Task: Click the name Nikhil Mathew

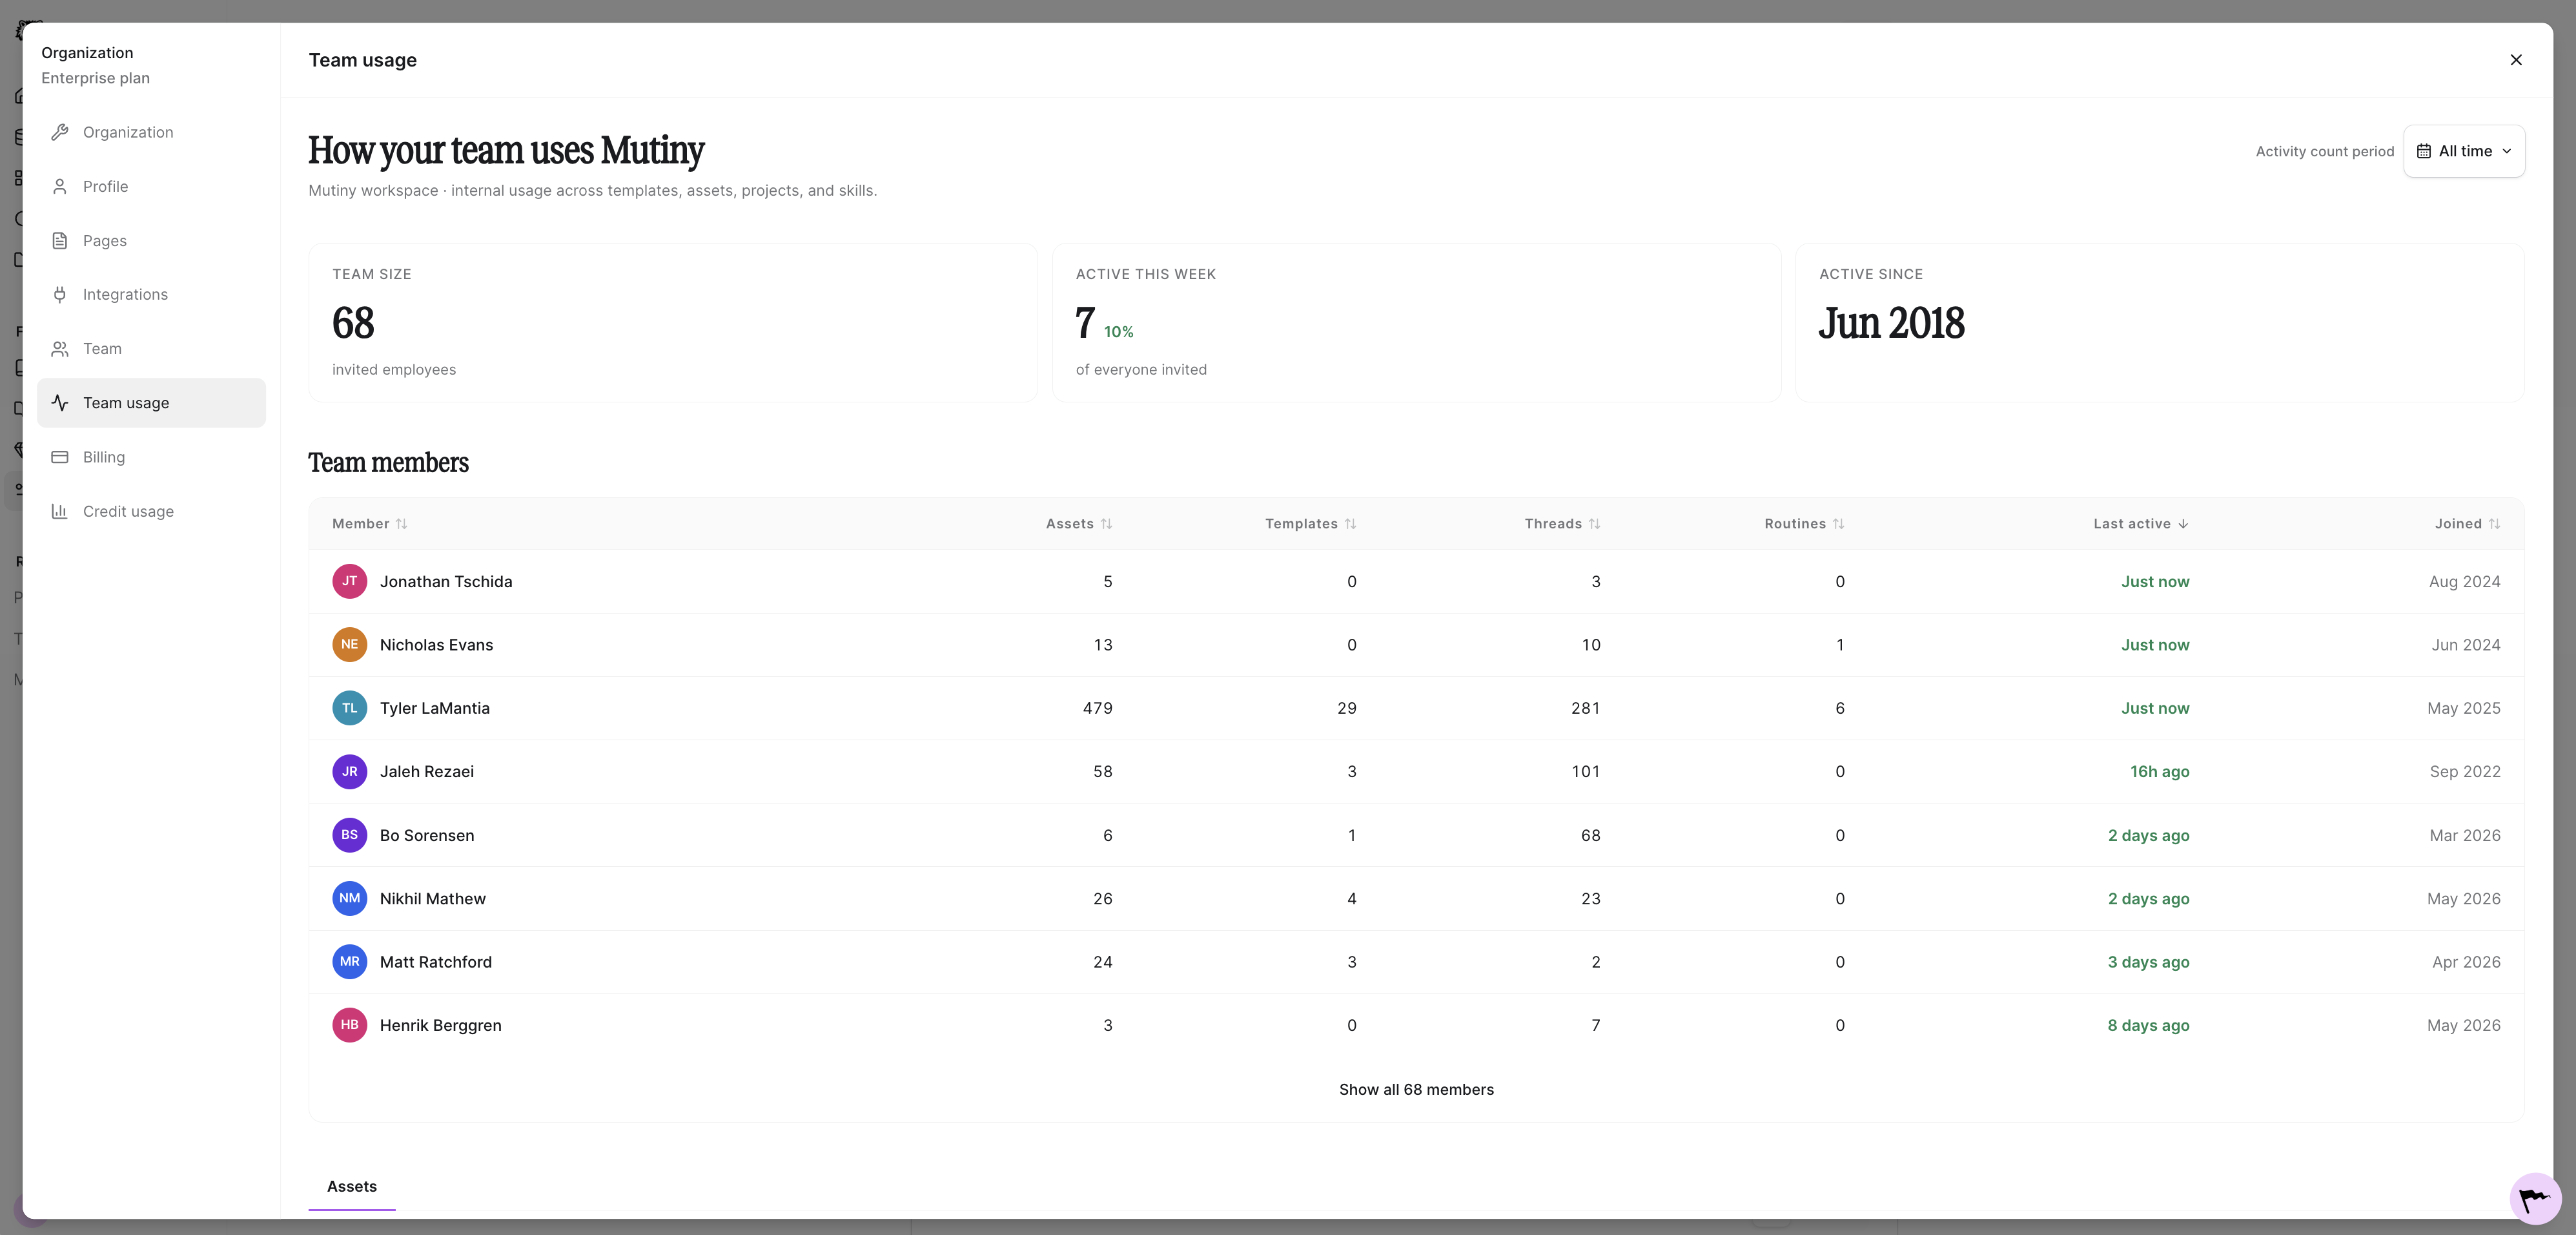Action: (433, 898)
